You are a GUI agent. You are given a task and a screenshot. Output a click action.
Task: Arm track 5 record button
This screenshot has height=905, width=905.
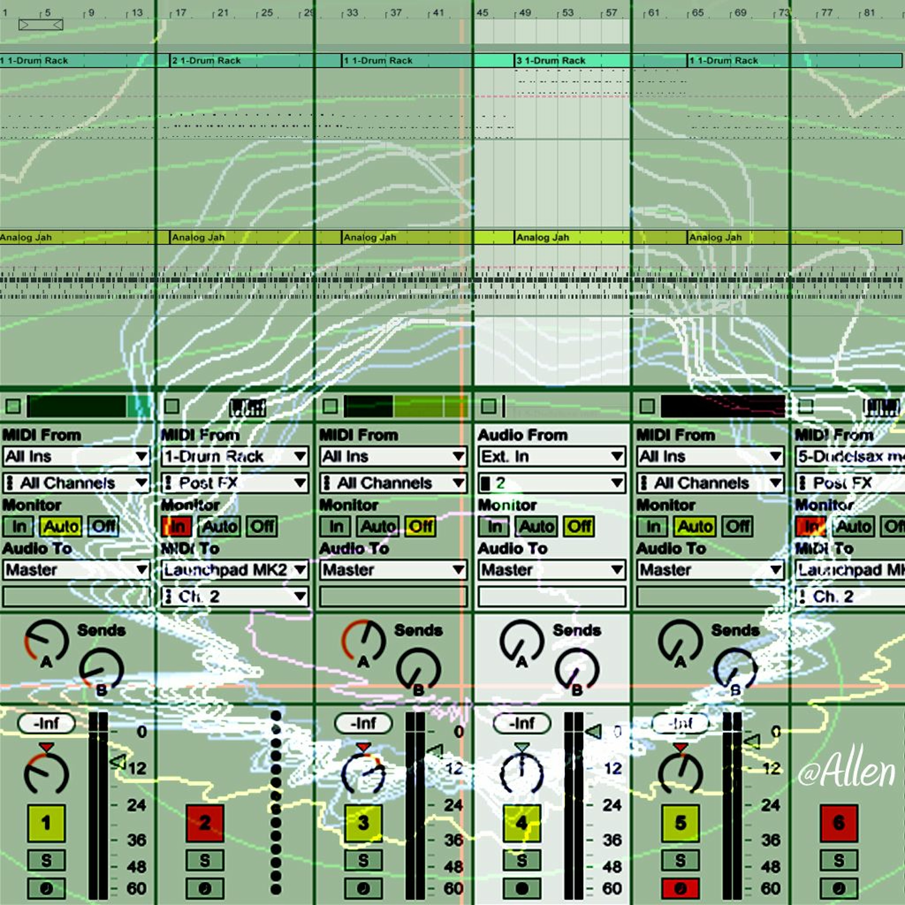pyautogui.click(x=680, y=888)
